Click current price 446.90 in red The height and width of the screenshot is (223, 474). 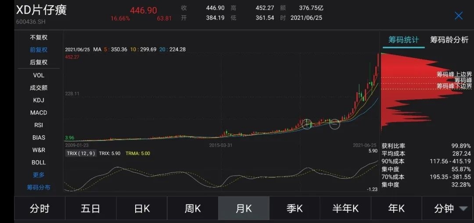pos(144,11)
